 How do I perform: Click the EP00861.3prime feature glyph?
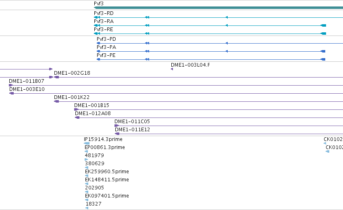(x=86, y=151)
